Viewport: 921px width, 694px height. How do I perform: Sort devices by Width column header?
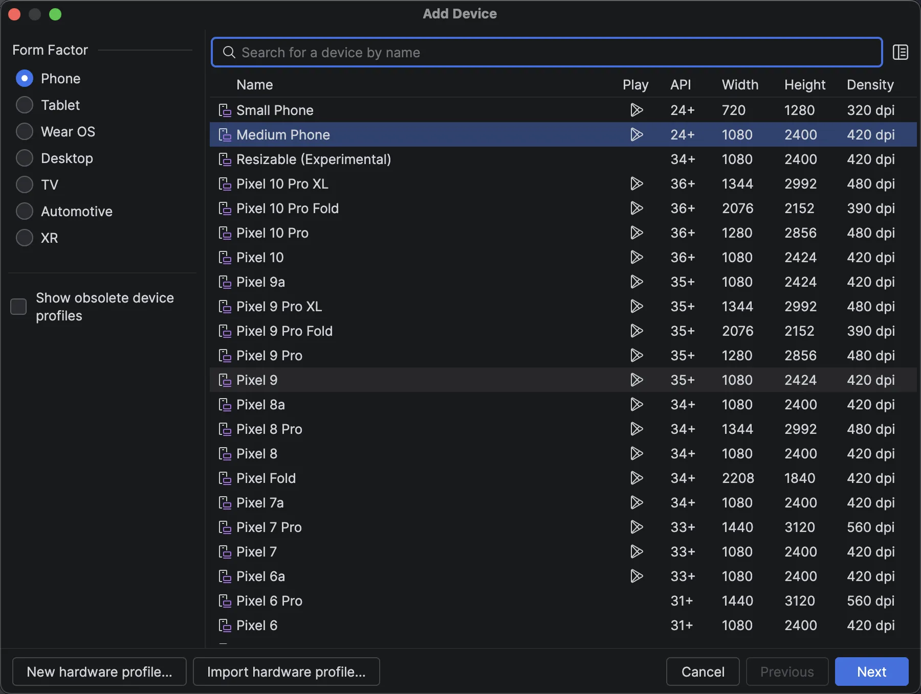click(740, 85)
